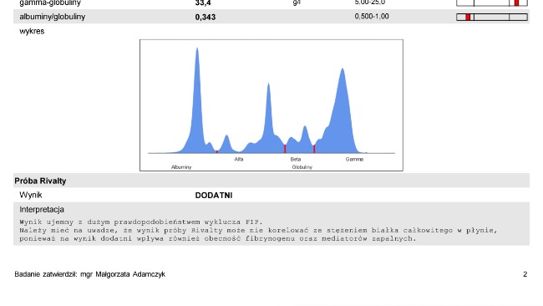Click the Globuliny label under chart

[x=302, y=167]
